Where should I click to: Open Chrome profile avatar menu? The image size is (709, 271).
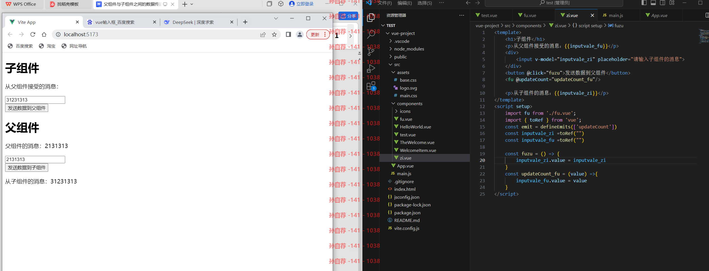click(300, 34)
